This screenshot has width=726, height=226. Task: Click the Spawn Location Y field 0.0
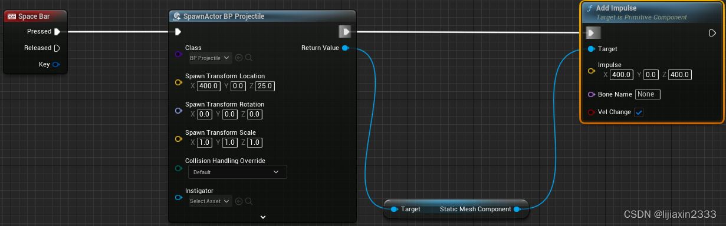[x=238, y=87]
